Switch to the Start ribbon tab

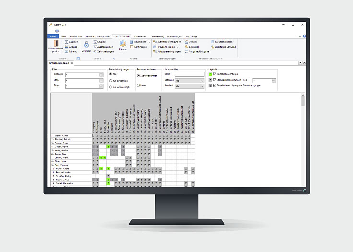pos(63,36)
